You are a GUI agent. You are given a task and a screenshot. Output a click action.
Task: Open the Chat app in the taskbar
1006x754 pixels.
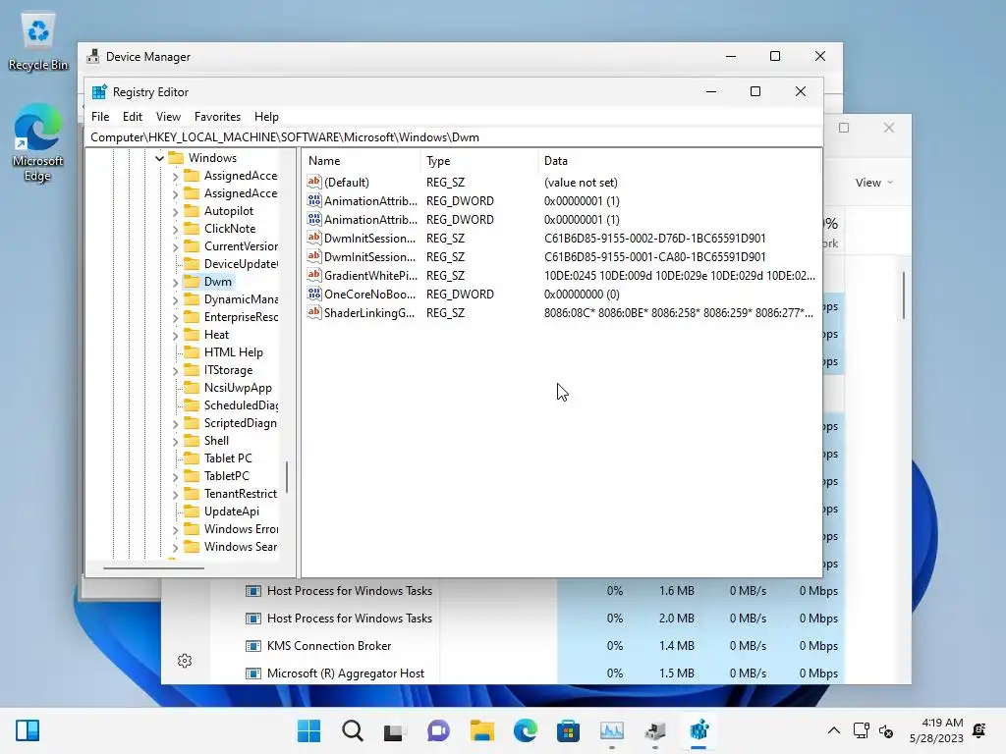tap(438, 730)
